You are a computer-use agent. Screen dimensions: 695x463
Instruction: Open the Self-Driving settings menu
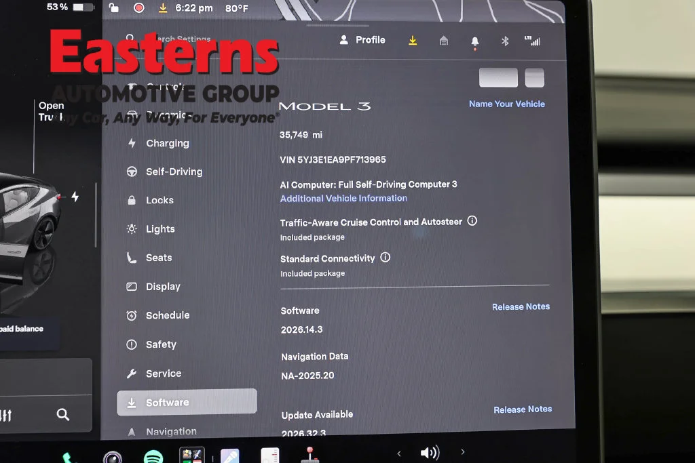tap(164, 172)
